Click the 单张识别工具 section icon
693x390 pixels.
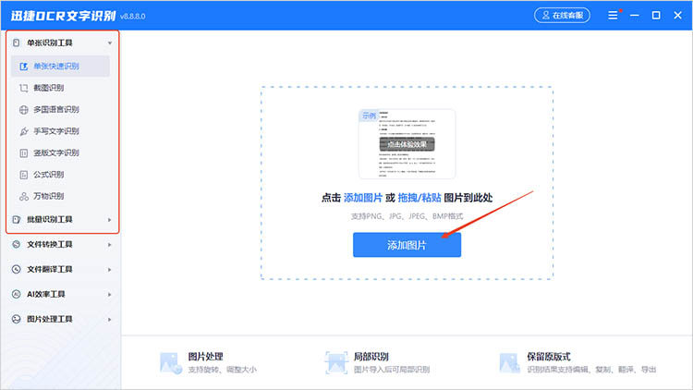17,43
